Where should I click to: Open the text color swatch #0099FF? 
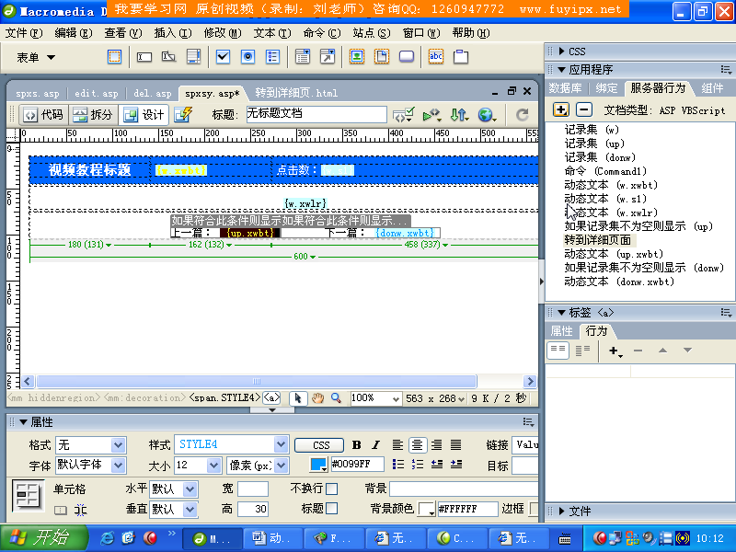coord(318,466)
